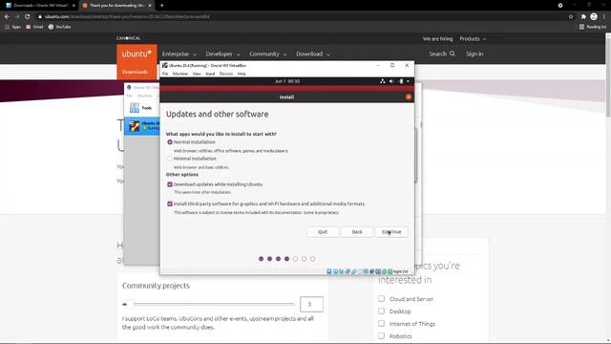Go forward in Chrome browser

coord(17,16)
